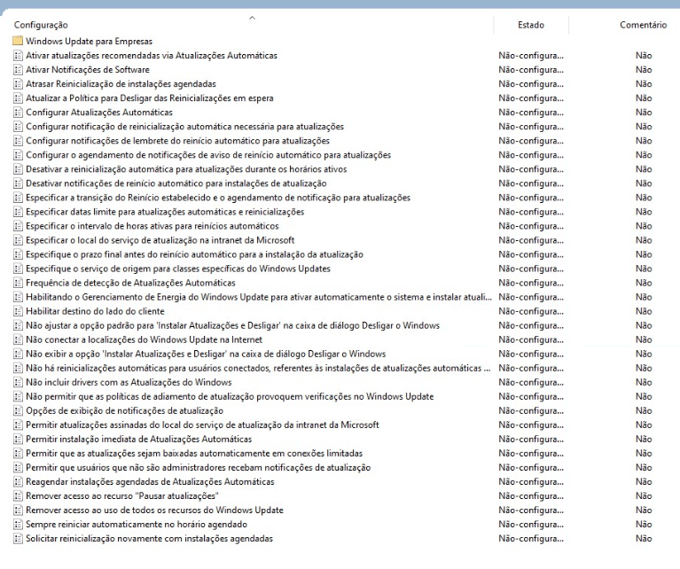The height and width of the screenshot is (569, 680).
Task: Select Frequência de detecção de Atualizações Automáticas
Action: tap(130, 283)
